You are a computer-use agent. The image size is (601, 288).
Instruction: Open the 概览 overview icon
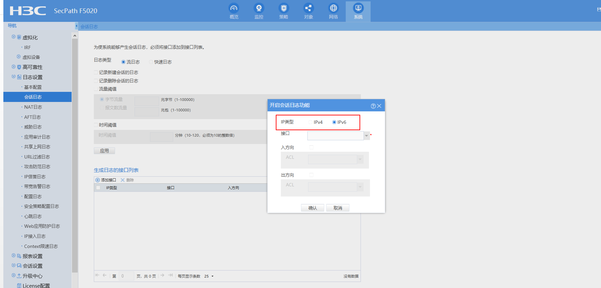[234, 8]
